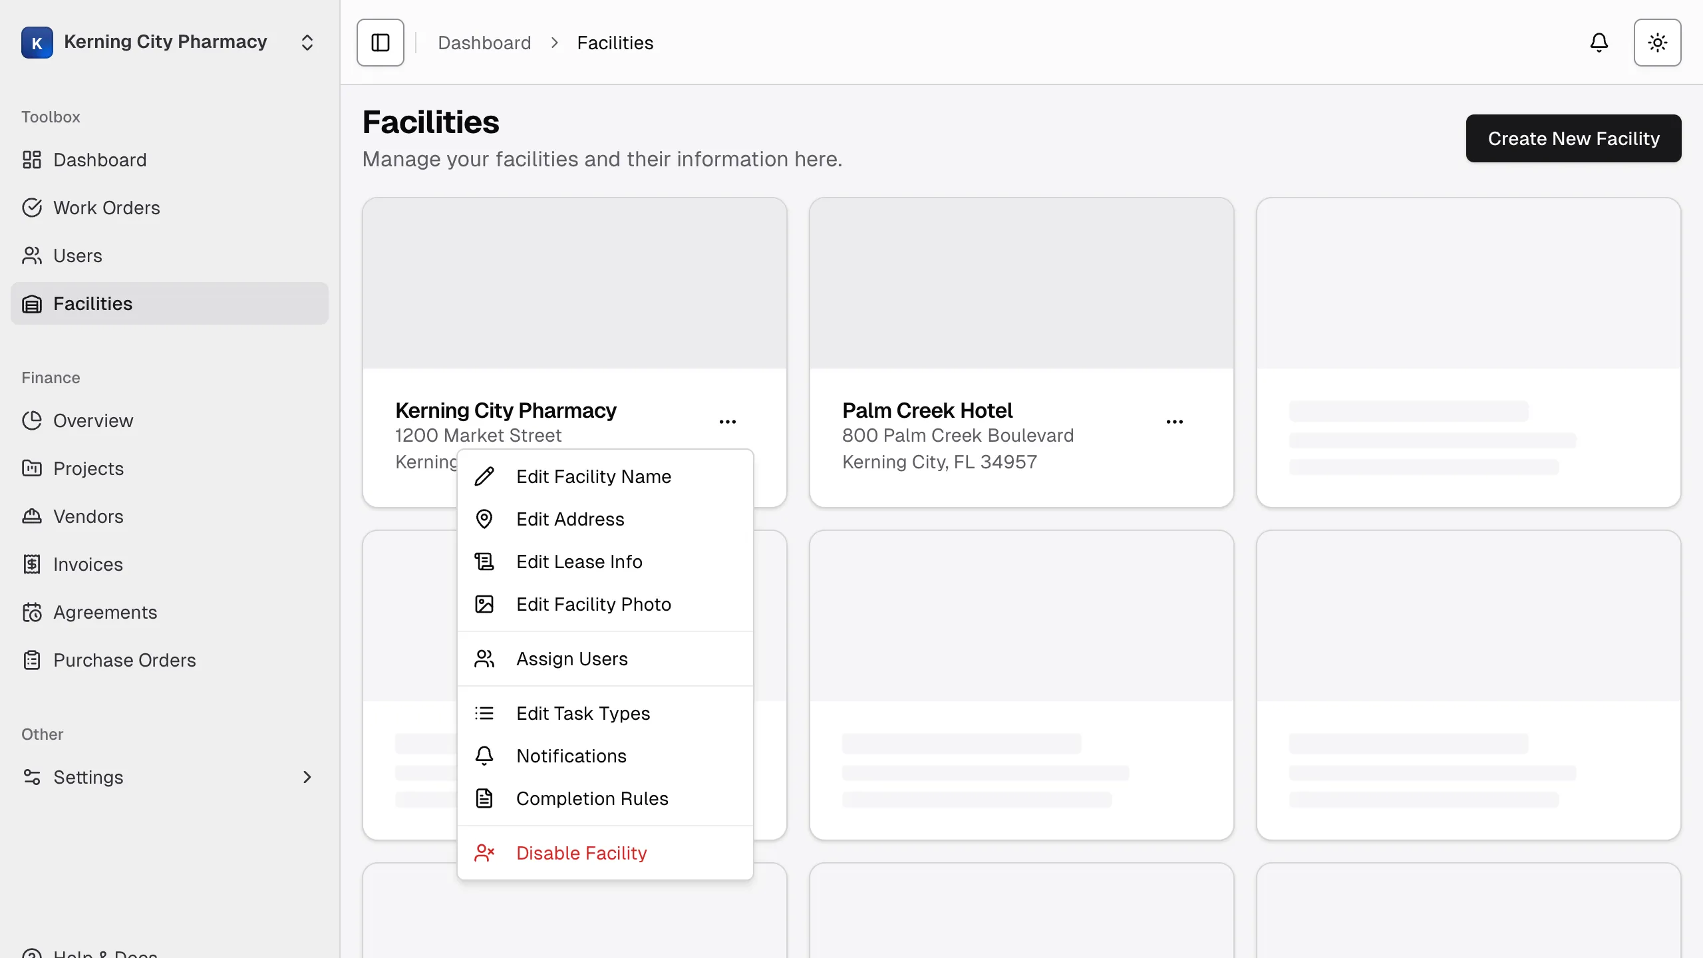Image resolution: width=1703 pixels, height=958 pixels.
Task: Open Vendors in sidebar
Action: pos(169,516)
